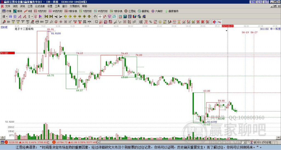Open the 主页 link
Viewport: 281px width, 150px height.
pos(266,2)
